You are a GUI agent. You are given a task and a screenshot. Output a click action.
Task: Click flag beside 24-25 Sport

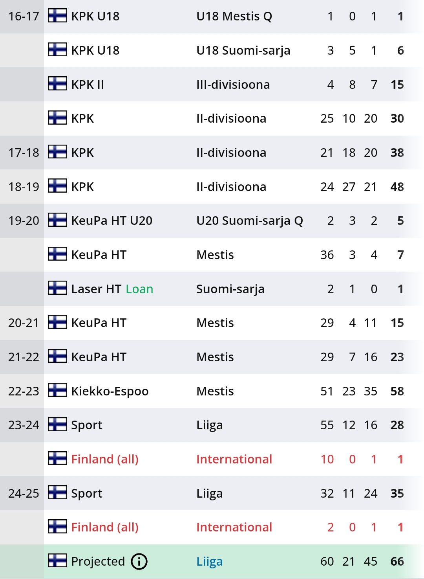[57, 493]
